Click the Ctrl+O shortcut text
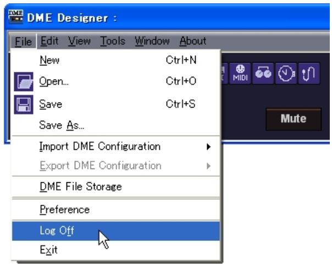Image resolution: width=332 pixels, height=264 pixels. (181, 81)
